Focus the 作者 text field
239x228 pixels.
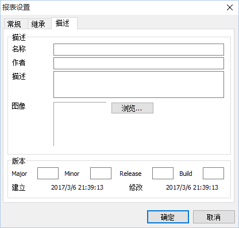(138, 63)
